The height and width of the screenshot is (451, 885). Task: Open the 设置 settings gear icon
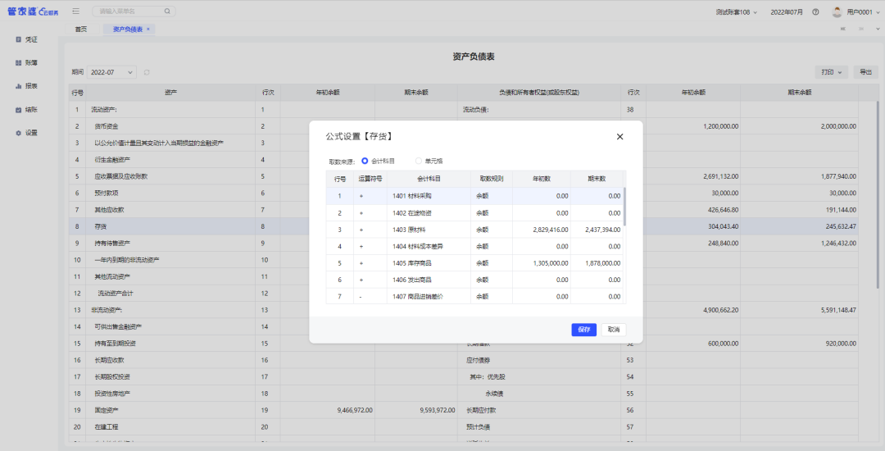tap(18, 133)
